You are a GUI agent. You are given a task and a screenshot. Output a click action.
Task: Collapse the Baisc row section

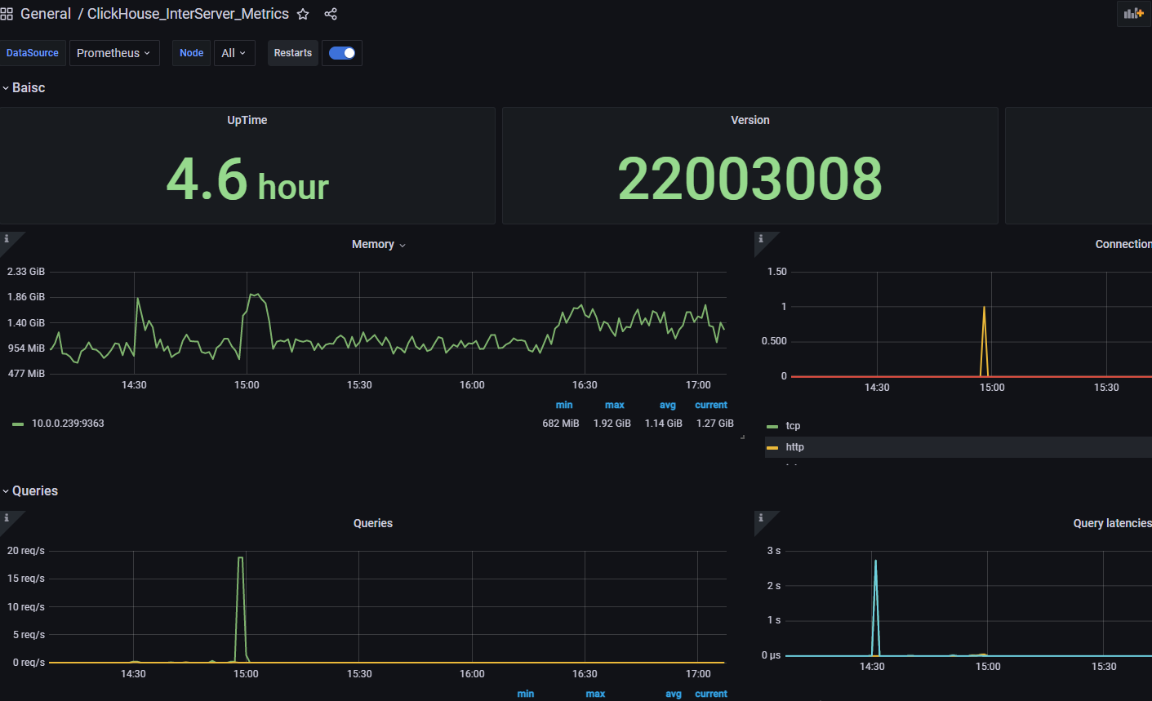(28, 87)
